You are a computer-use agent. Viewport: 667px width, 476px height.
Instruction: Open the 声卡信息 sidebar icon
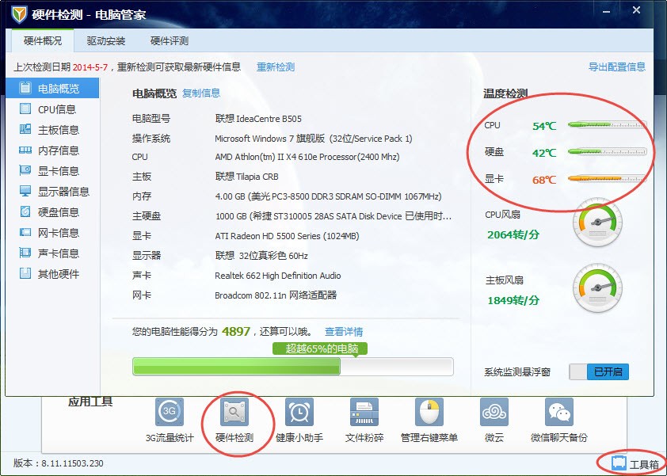[x=25, y=253]
